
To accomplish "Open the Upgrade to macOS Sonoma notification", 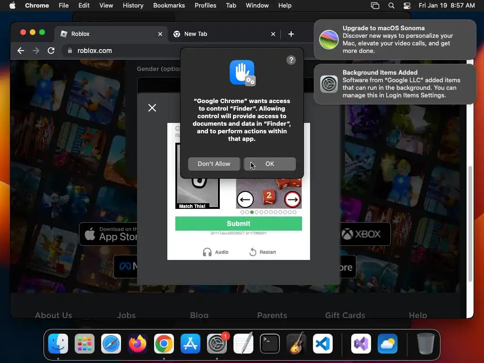I will point(395,40).
